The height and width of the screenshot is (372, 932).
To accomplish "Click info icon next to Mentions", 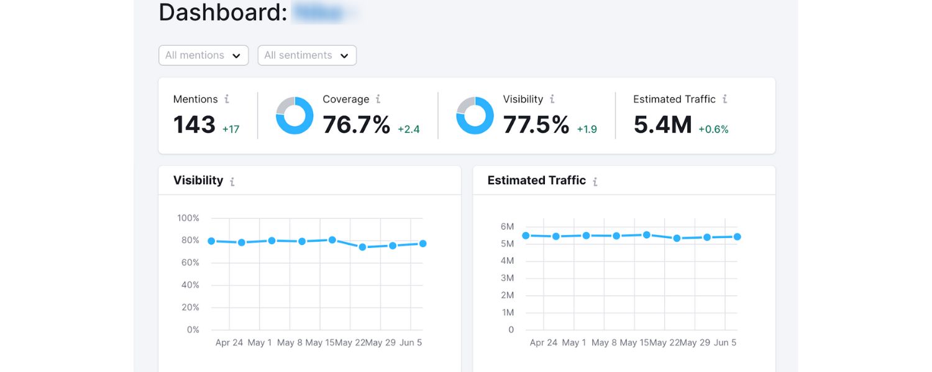I will click(227, 99).
